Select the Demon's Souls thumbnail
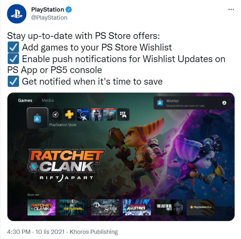Screen dimensions: 241x239 (x=105, y=207)
